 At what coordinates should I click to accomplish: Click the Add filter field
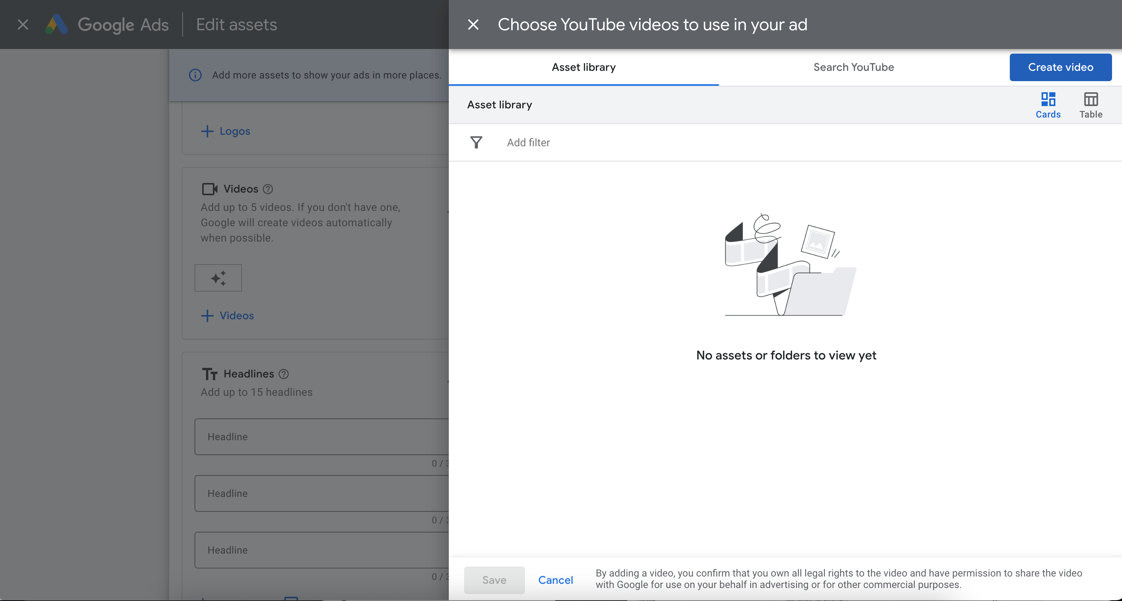coord(528,142)
